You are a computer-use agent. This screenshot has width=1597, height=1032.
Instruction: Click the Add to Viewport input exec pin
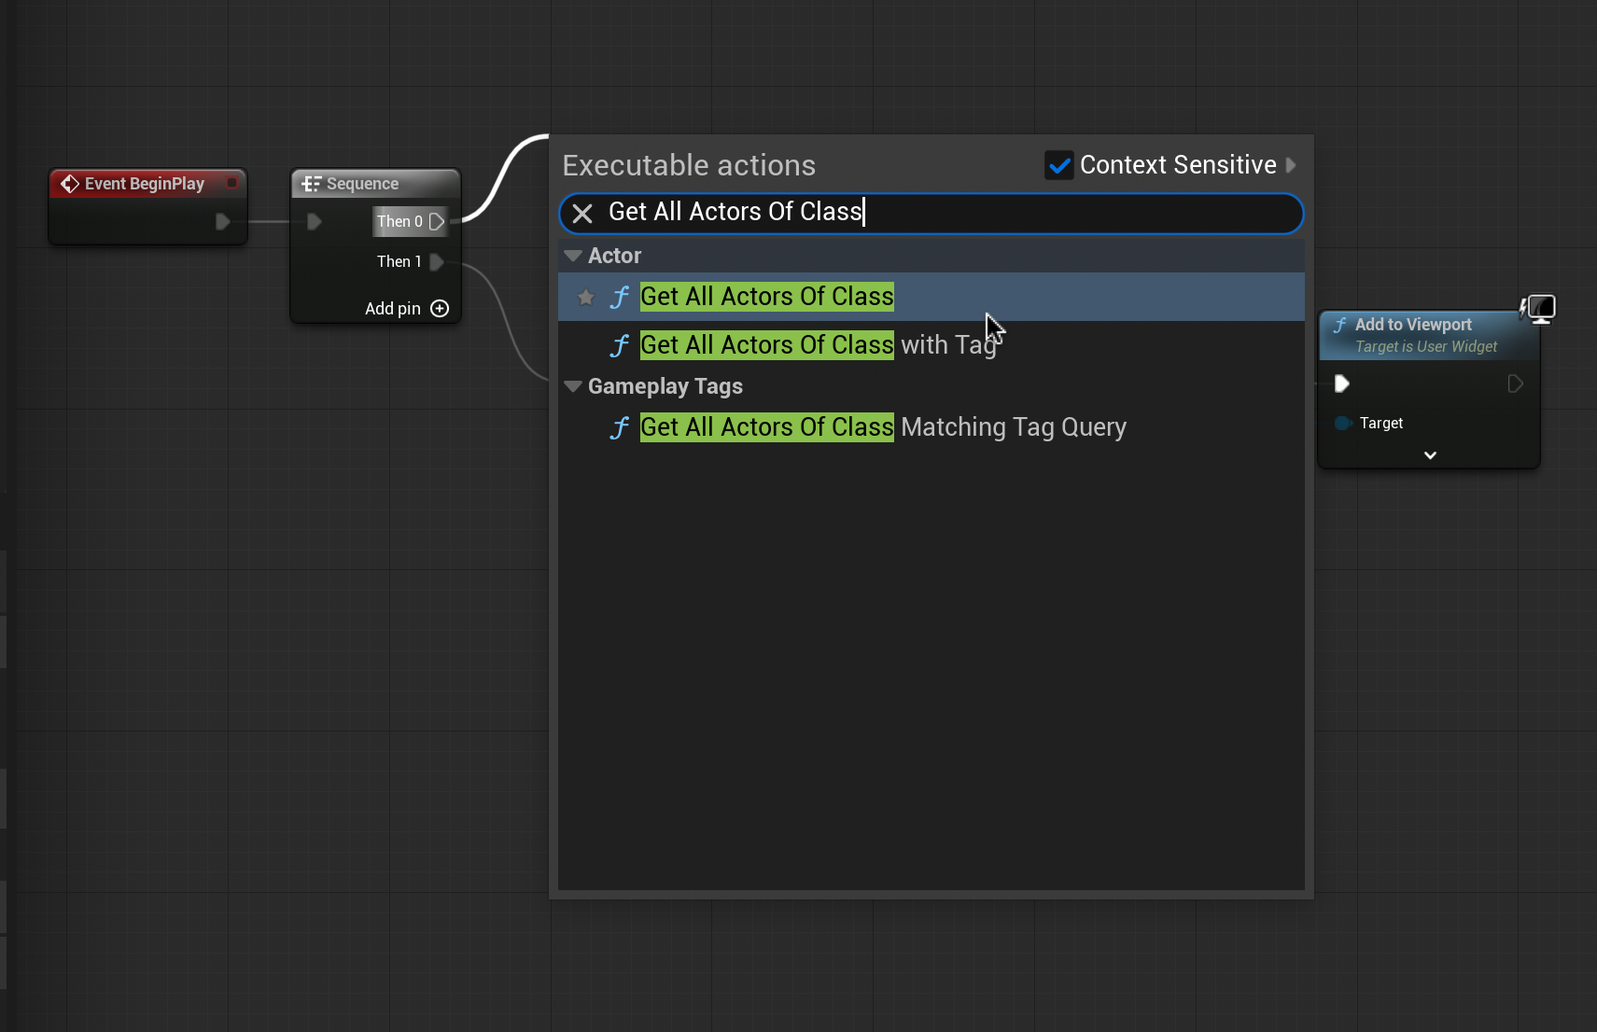coord(1341,384)
